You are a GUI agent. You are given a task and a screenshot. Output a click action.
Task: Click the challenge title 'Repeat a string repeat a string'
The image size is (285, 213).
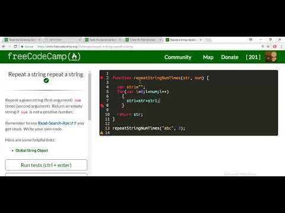[x=46, y=75]
